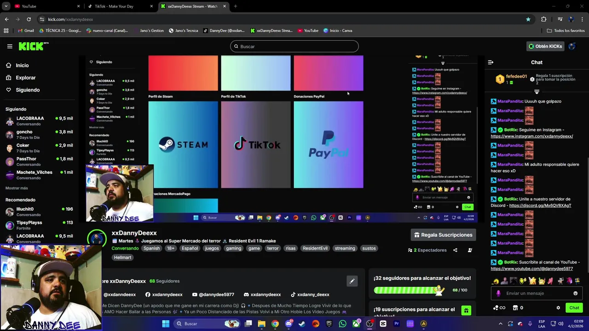Image resolution: width=589 pixels, height=331 pixels.
Task: Open YouTube channel link in chat
Action: tap(531, 268)
